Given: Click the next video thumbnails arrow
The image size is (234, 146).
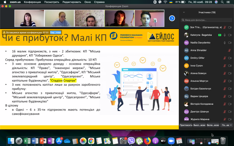Looking at the screenshot, I should pyautogui.click(x=172, y=18).
